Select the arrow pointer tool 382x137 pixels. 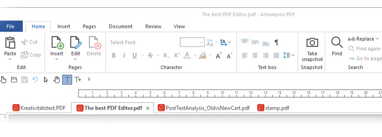[46, 80]
